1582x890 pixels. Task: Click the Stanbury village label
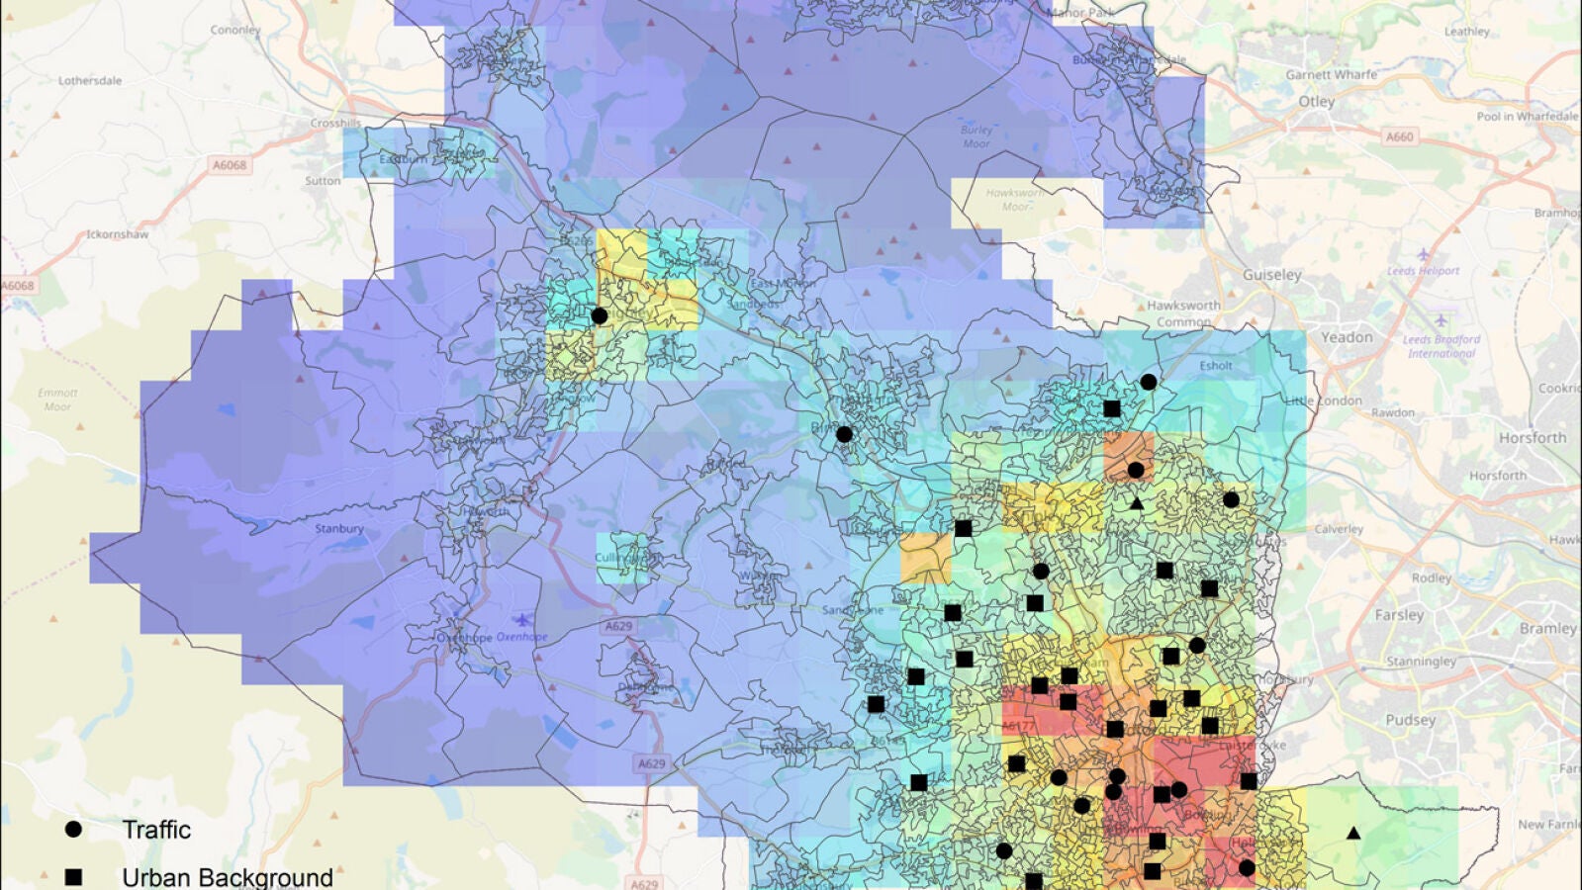339,529
